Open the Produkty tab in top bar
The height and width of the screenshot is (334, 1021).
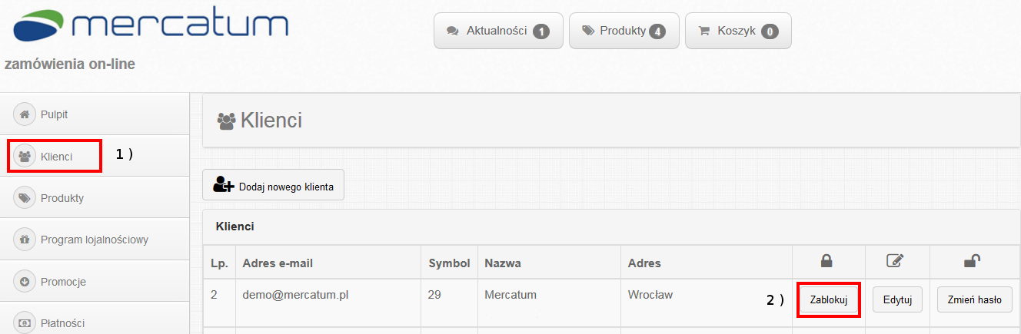click(x=624, y=31)
